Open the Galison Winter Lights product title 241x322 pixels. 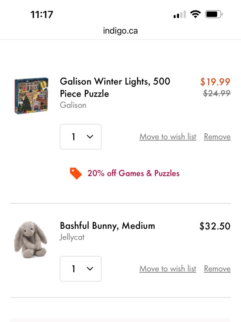pyautogui.click(x=115, y=87)
